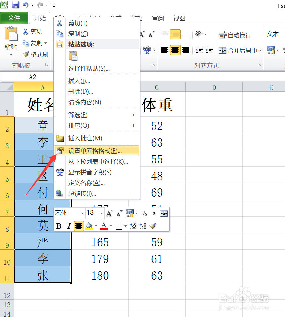Screen dimensions: 285x317
Task: Click align text right in ribbon
Action: 185,50
